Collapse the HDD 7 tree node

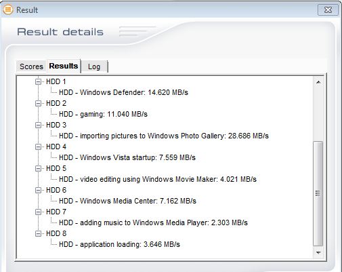(x=39, y=212)
